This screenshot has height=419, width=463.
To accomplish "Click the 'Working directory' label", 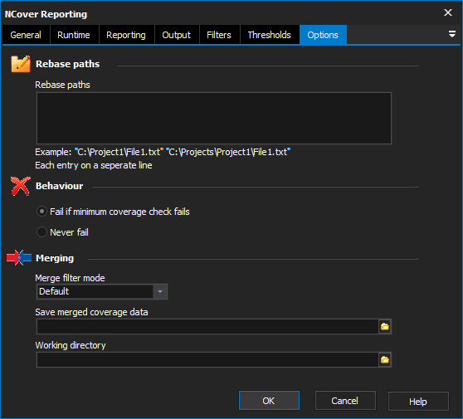I will pos(71,345).
